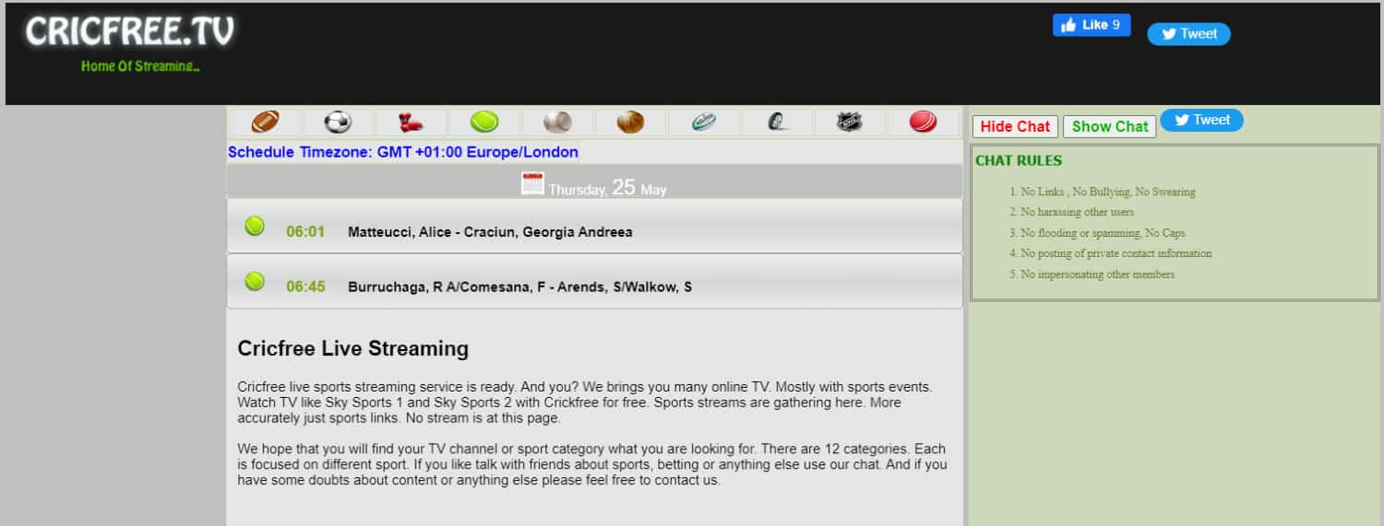Click tennis ball icon on 06:01 match

click(255, 226)
